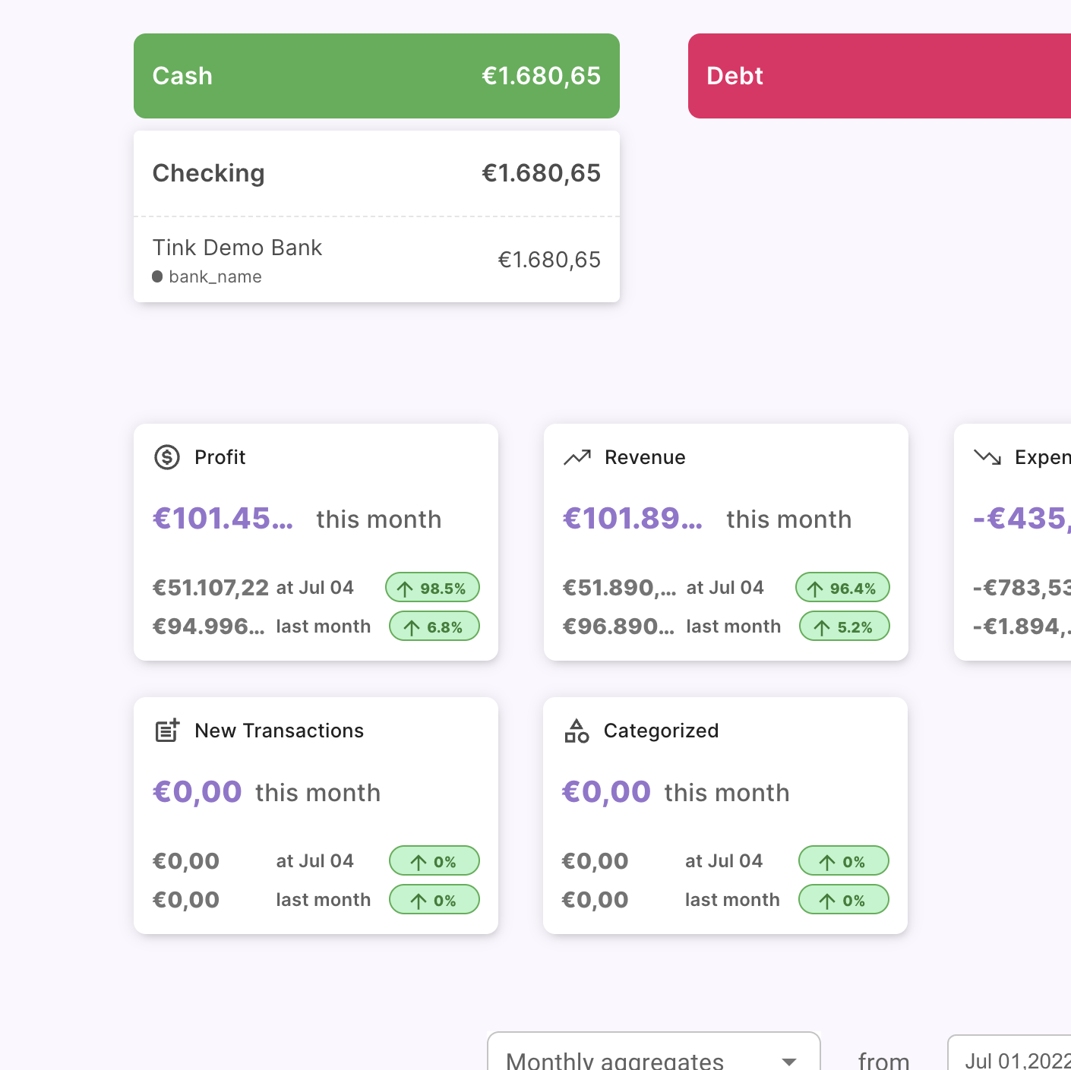
Task: Click the New Transactions list-add icon
Action: click(167, 731)
